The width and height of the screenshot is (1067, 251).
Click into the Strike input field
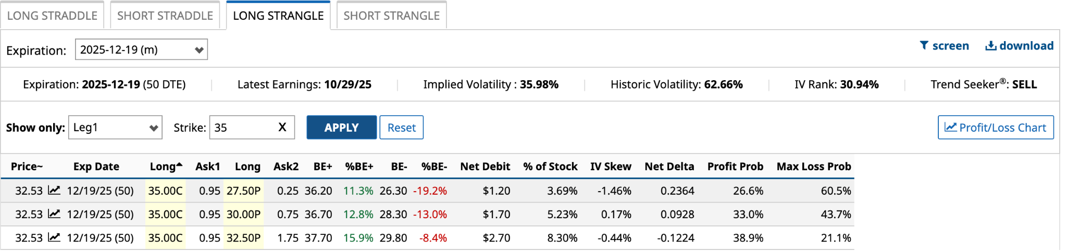tap(242, 128)
